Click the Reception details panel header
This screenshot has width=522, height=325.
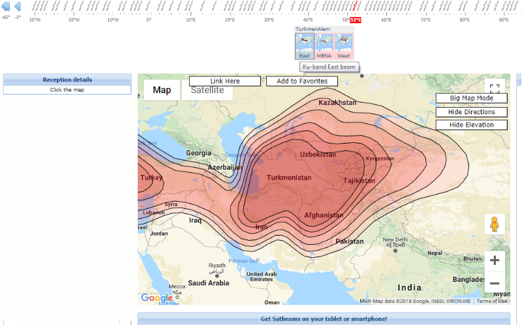pos(67,80)
